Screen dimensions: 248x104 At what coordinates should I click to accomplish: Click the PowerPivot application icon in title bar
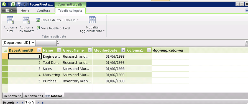[x=4, y=4]
